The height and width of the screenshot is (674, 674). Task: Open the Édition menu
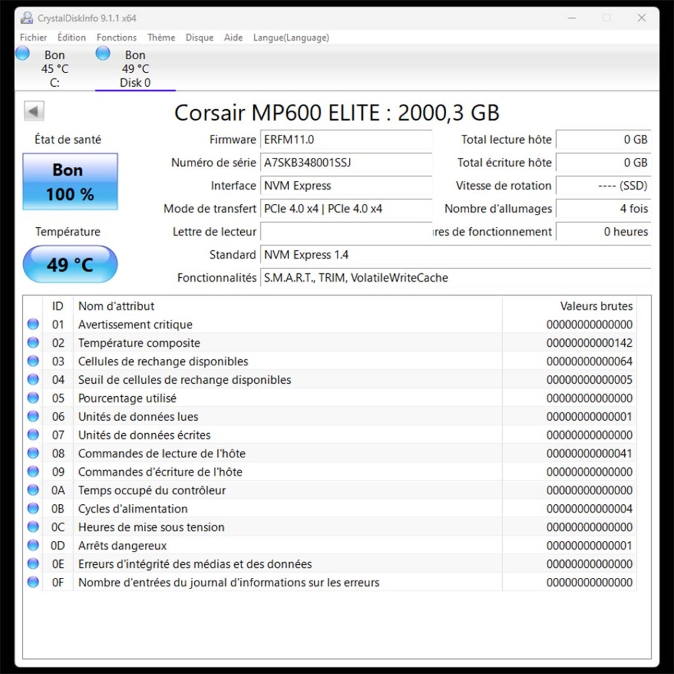coord(71,38)
